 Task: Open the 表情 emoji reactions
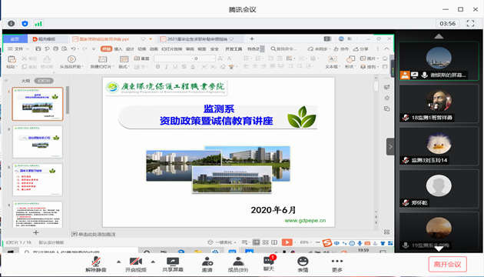[x=303, y=265]
